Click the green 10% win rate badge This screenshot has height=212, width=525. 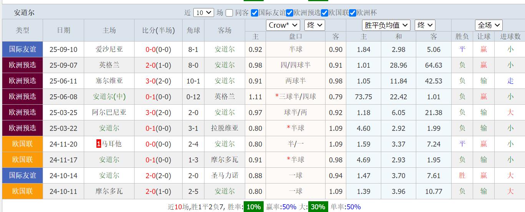click(254, 207)
